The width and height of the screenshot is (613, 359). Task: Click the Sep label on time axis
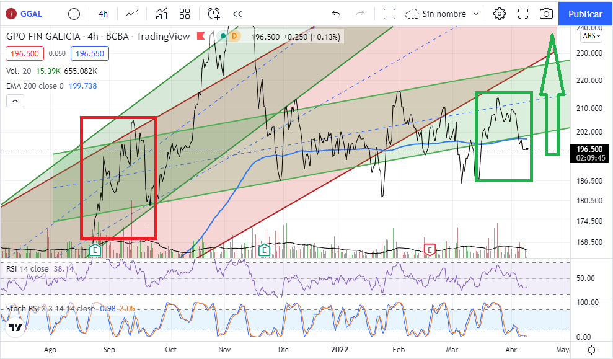pyautogui.click(x=109, y=350)
